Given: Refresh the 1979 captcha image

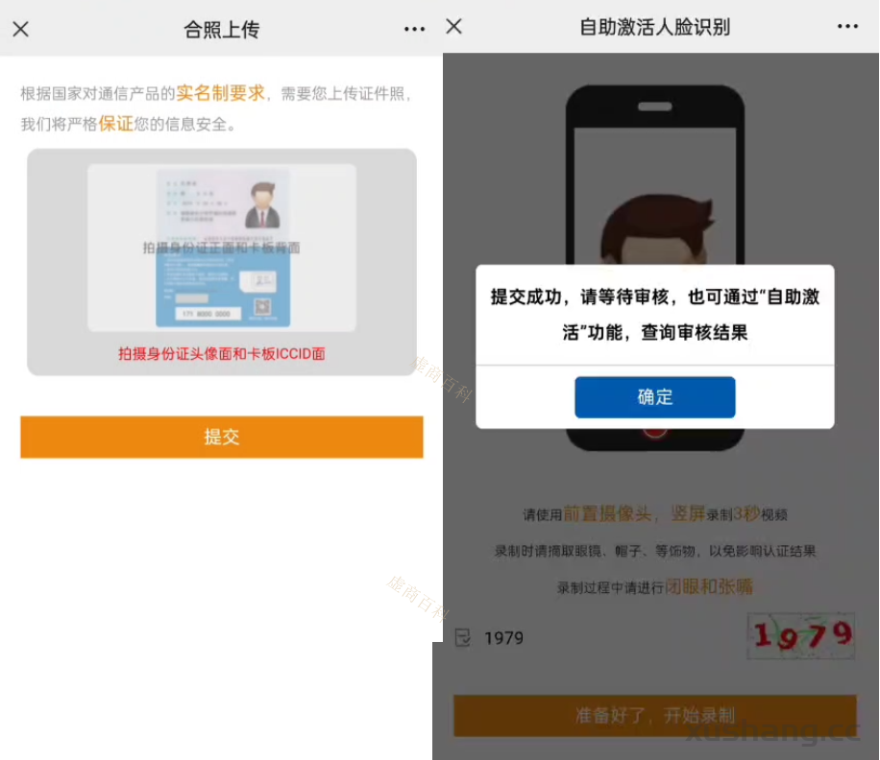Looking at the screenshot, I should pyautogui.click(x=801, y=636).
